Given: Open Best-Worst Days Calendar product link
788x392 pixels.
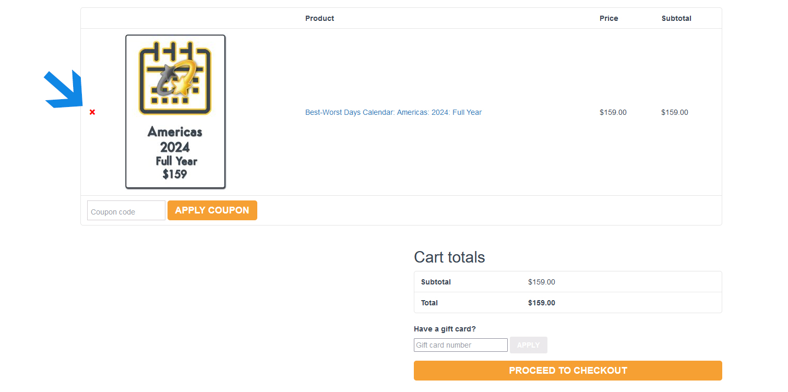Looking at the screenshot, I should 393,112.
